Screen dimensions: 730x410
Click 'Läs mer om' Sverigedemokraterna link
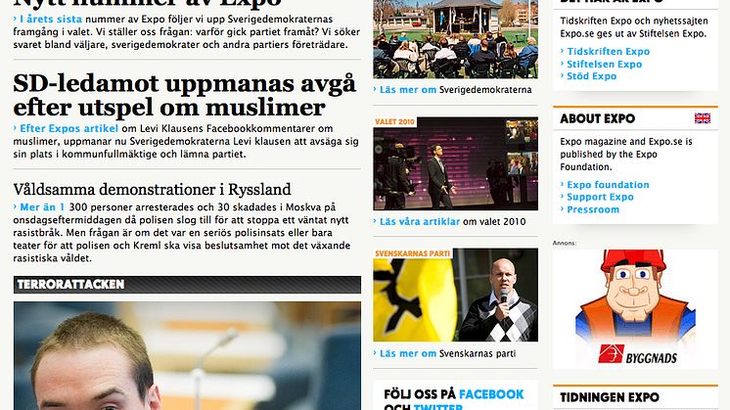pyautogui.click(x=408, y=90)
